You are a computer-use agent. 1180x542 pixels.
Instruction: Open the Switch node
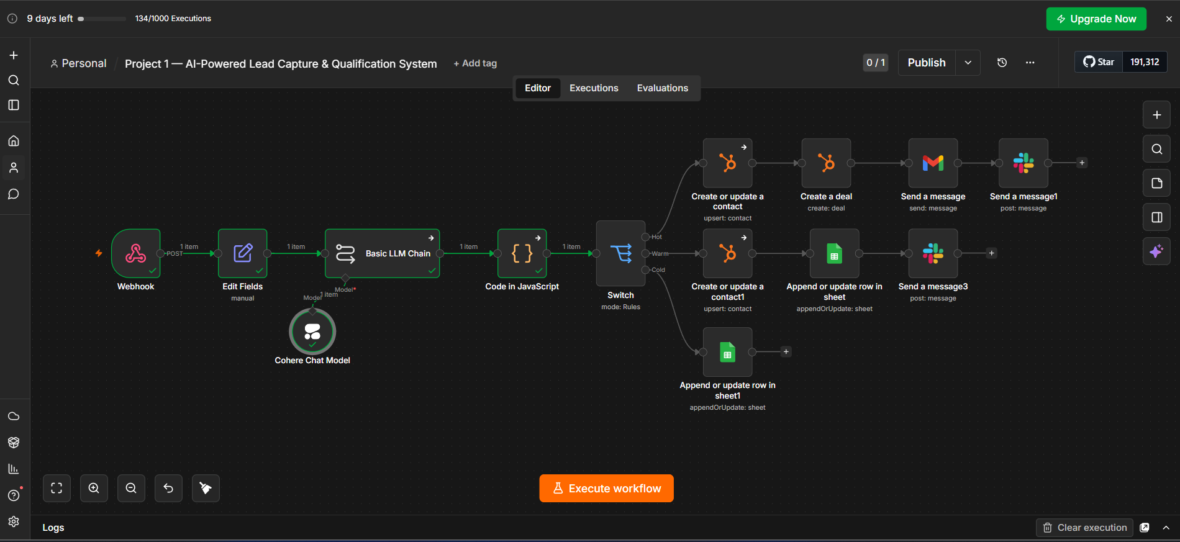pos(621,253)
